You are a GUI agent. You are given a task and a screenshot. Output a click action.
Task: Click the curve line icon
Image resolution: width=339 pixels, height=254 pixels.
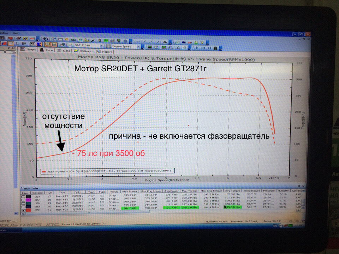pyautogui.click(x=157, y=42)
